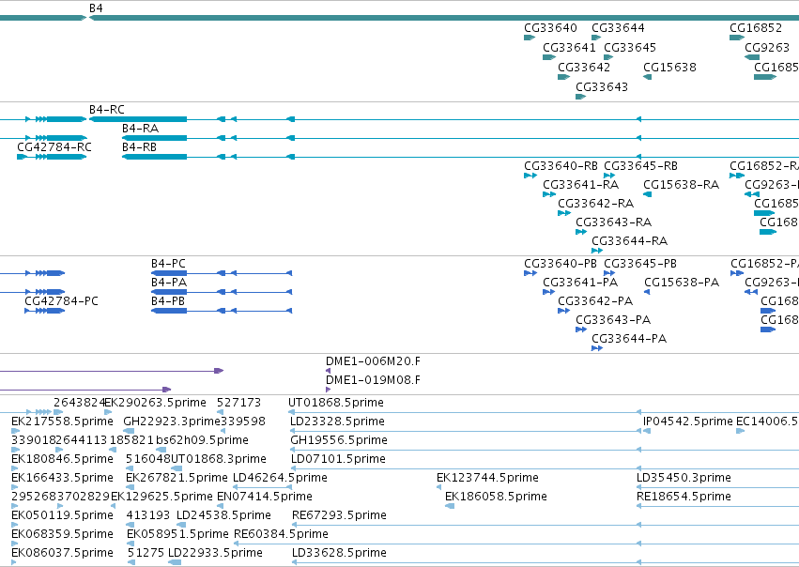Click the B4-RA transcript label
The width and height of the screenshot is (799, 567).
140,129
